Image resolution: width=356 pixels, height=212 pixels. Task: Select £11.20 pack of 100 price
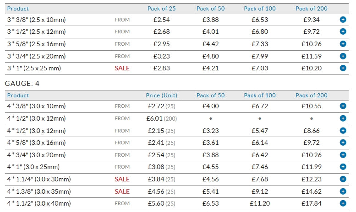click(260, 203)
